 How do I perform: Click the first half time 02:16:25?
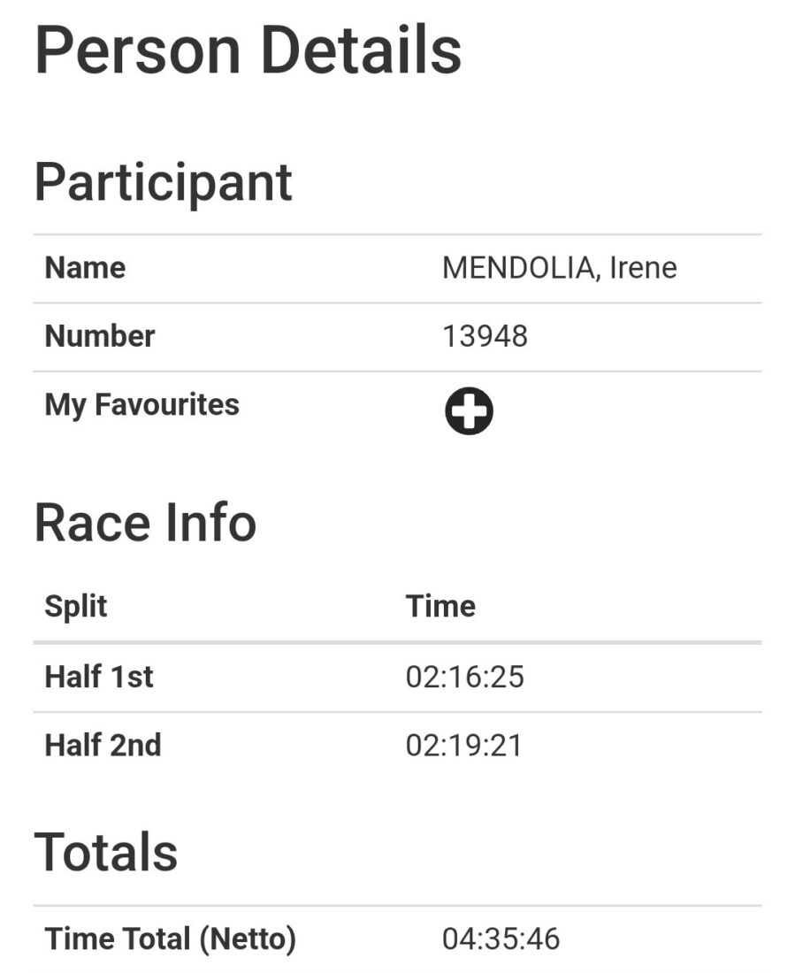click(x=465, y=677)
